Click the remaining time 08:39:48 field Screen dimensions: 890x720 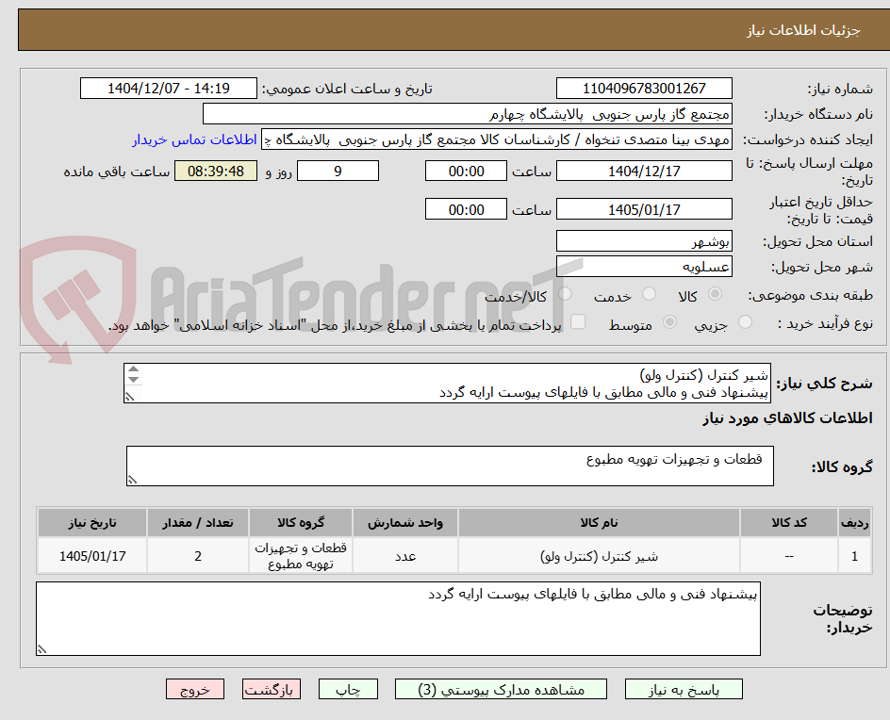click(x=216, y=171)
